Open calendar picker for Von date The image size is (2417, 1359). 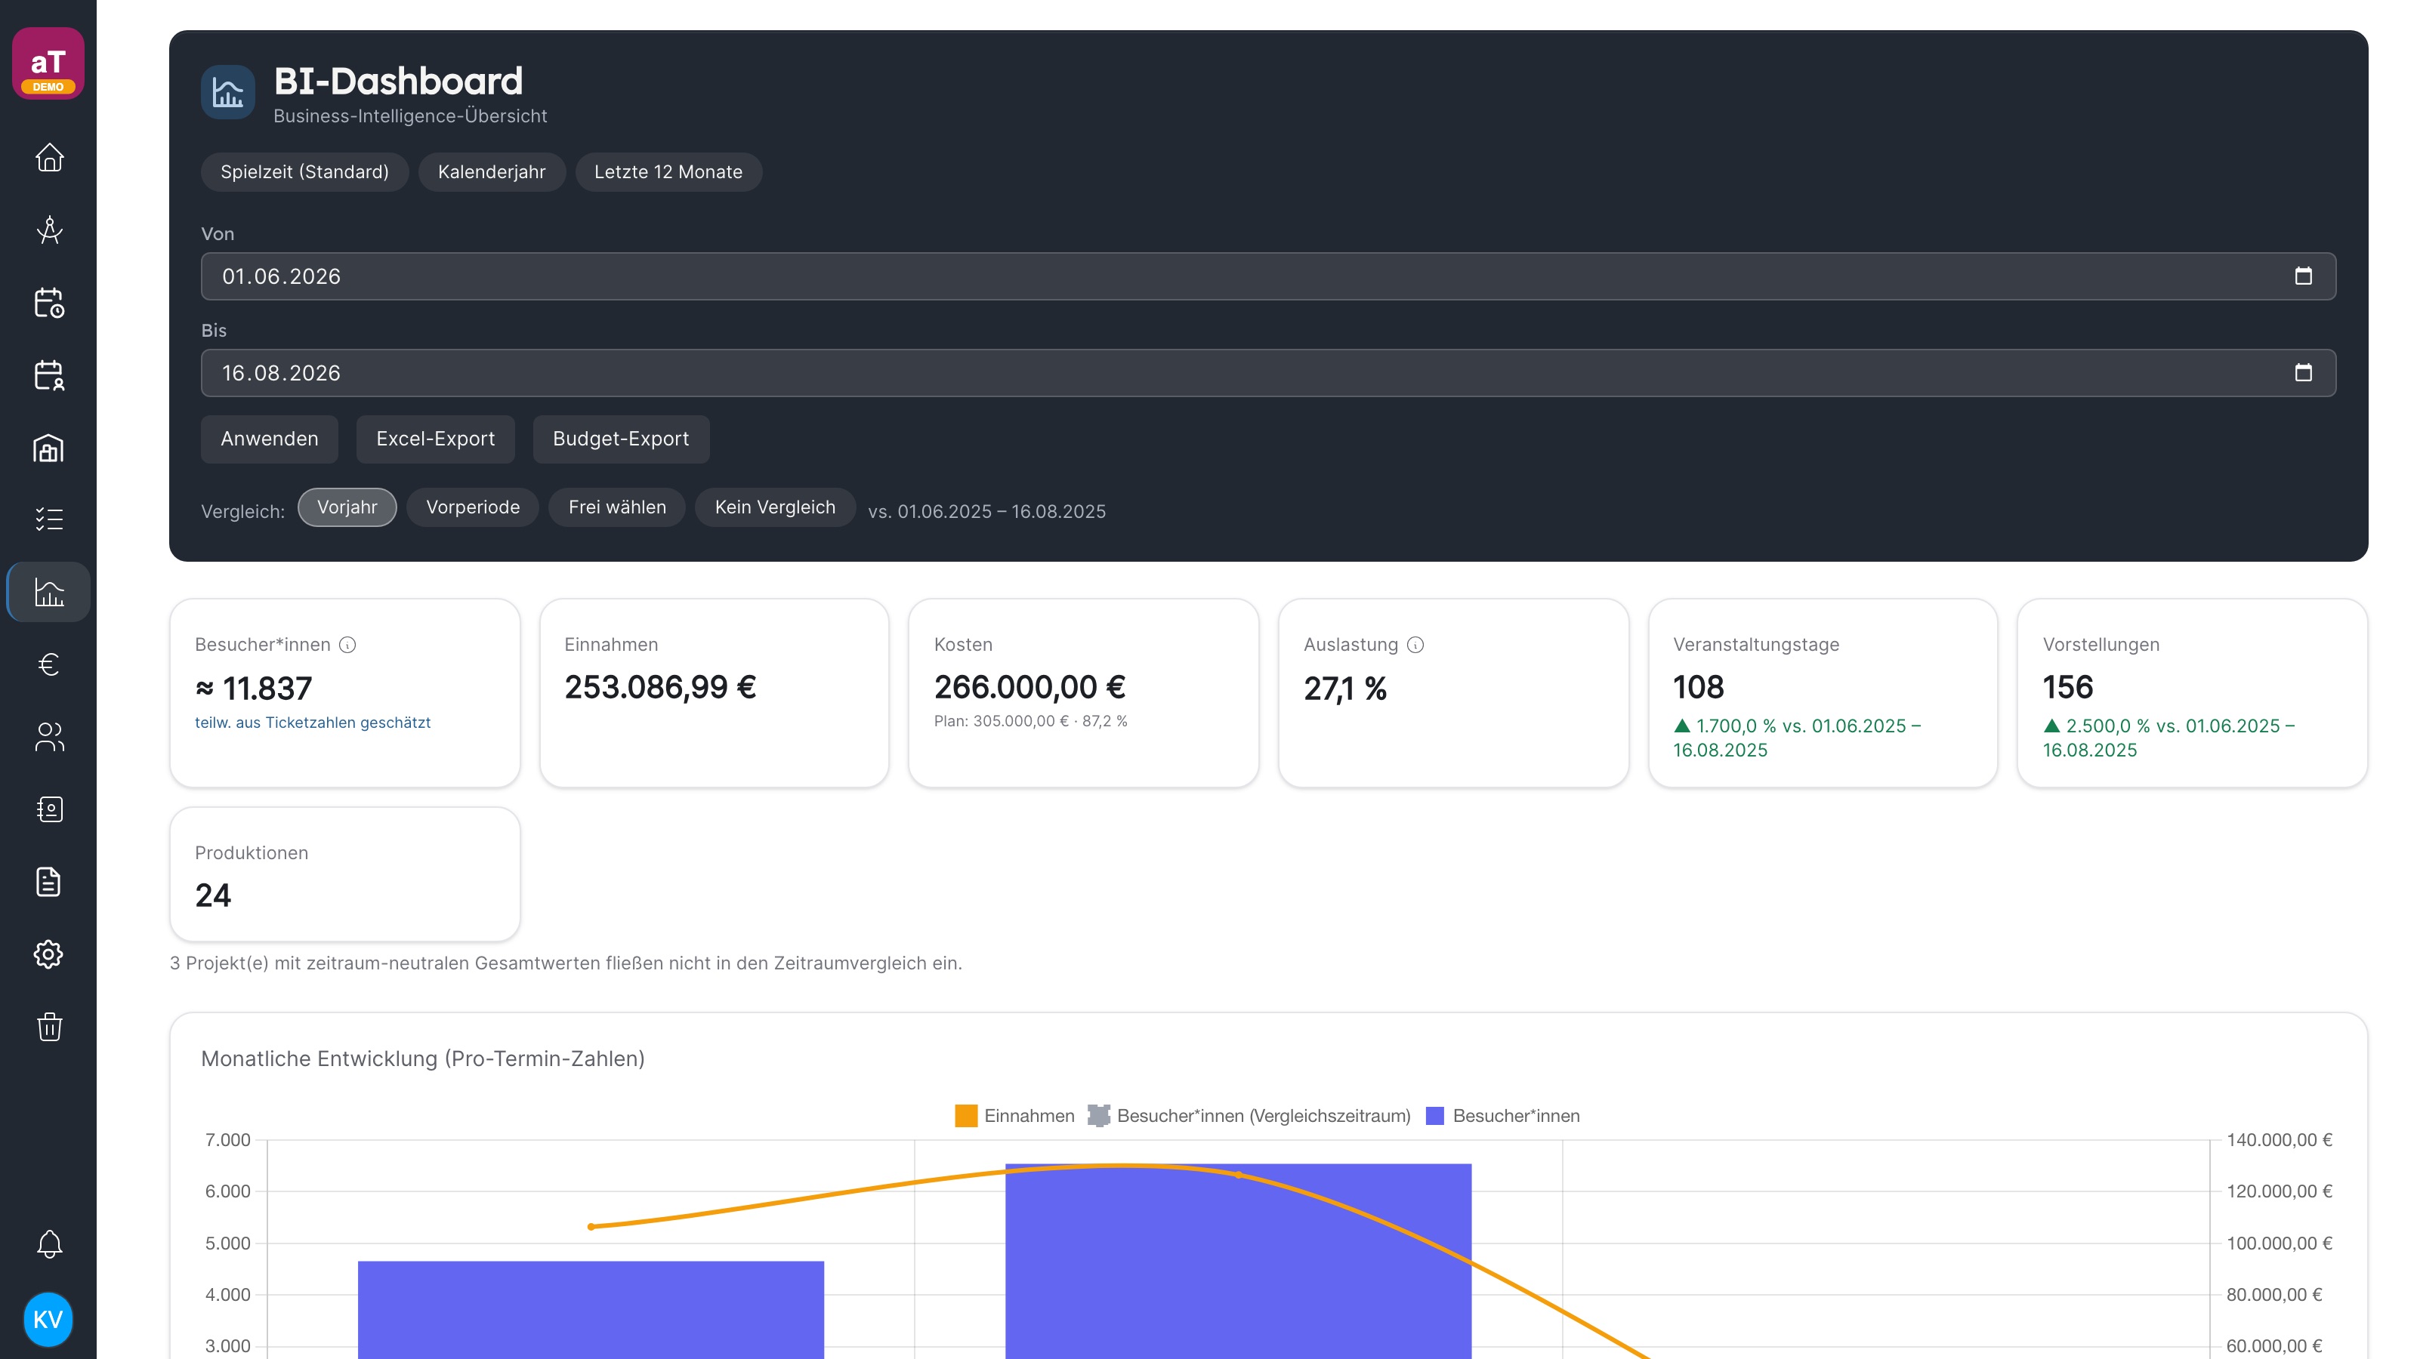tap(2302, 276)
